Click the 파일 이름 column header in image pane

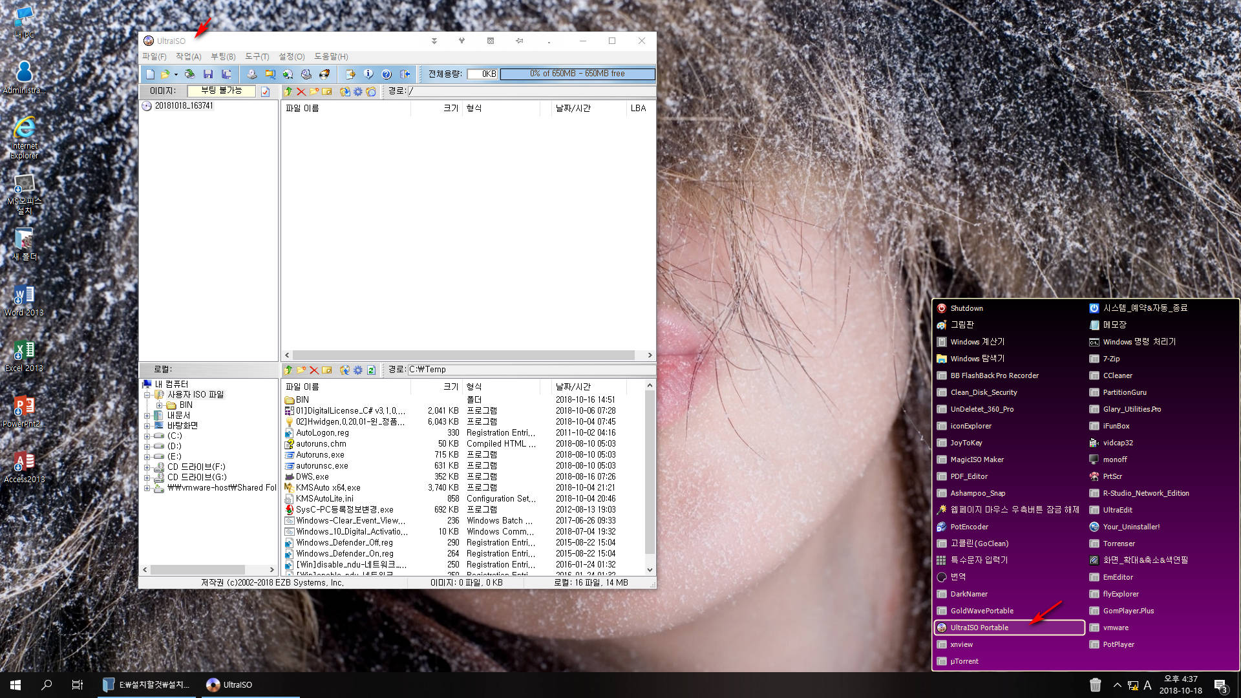346,109
